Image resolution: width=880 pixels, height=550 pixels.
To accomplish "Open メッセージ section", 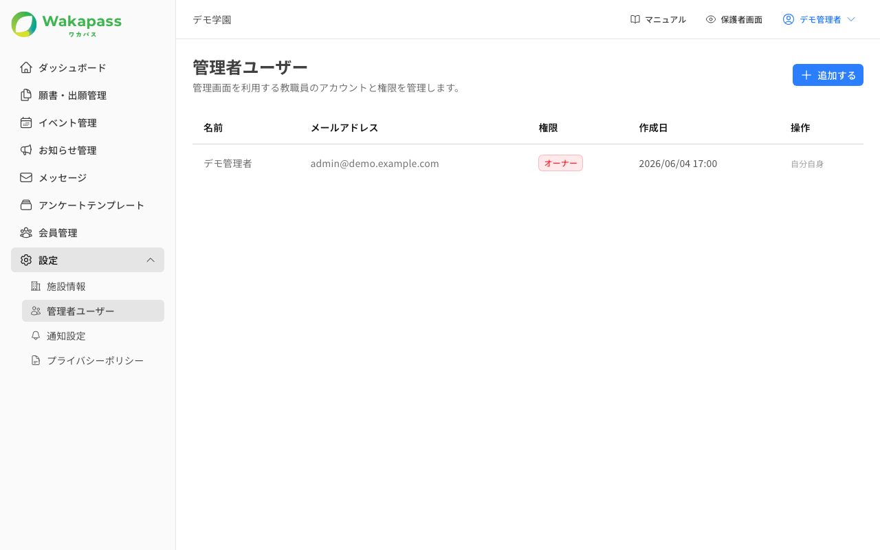I will (x=87, y=177).
